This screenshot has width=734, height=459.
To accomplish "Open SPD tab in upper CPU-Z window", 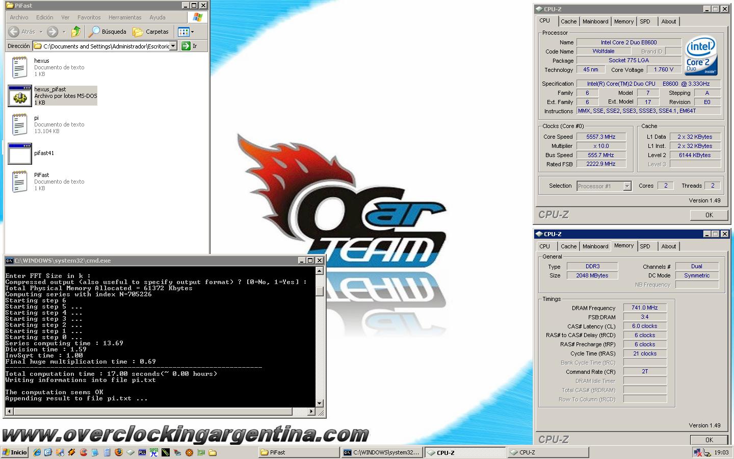I will point(645,21).
